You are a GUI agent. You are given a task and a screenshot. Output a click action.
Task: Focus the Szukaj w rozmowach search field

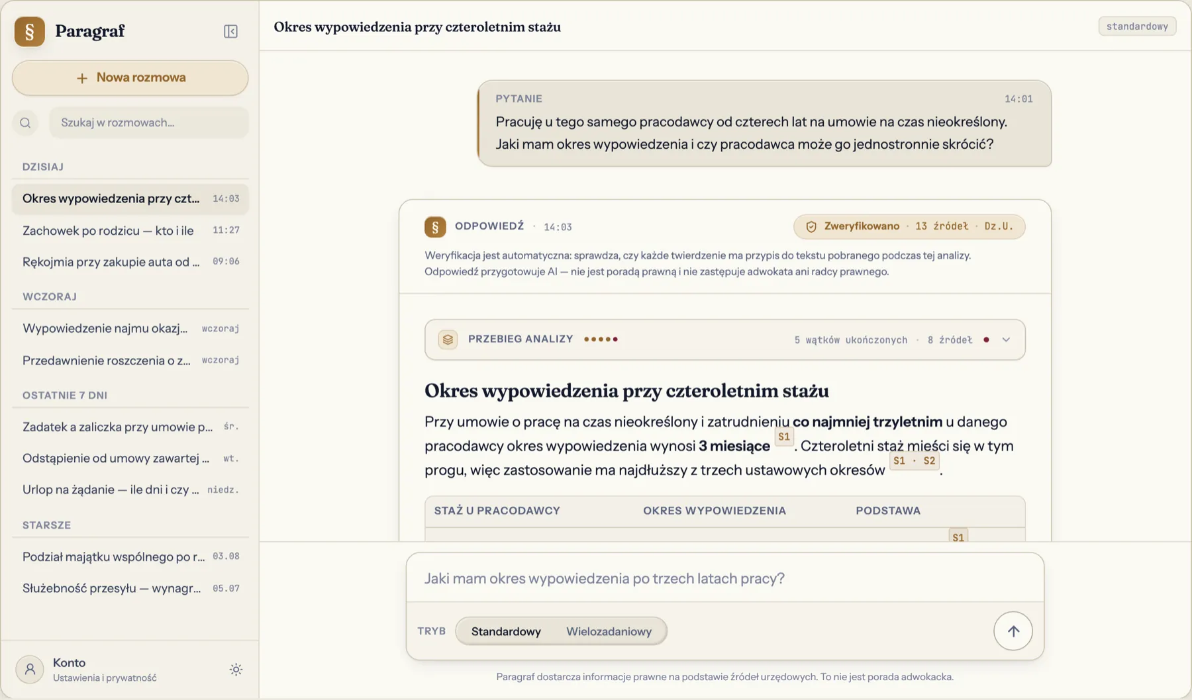point(149,122)
